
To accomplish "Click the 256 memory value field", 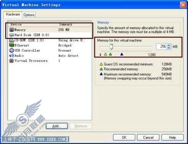I will click(x=162, y=46).
